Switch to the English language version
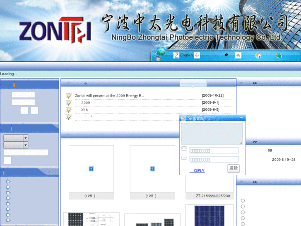The height and width of the screenshot is (226, 301). (x=186, y=55)
